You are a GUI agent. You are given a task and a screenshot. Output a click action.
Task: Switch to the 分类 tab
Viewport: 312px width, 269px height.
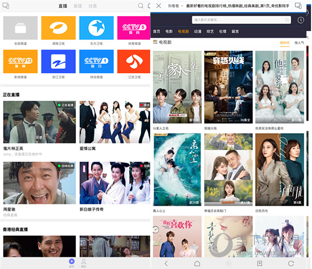click(93, 6)
